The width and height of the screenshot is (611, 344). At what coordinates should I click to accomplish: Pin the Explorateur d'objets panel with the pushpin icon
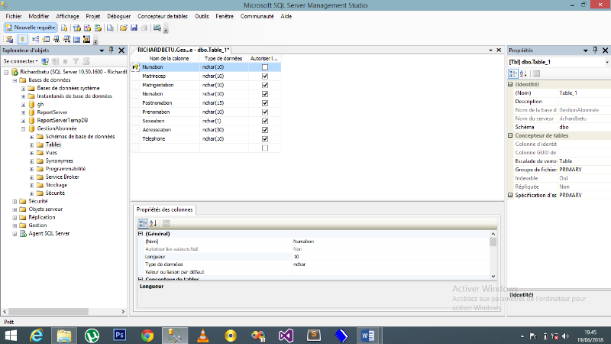click(112, 50)
